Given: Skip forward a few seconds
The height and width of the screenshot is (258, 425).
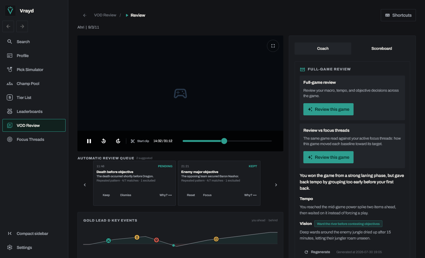Looking at the screenshot, I should point(118,141).
